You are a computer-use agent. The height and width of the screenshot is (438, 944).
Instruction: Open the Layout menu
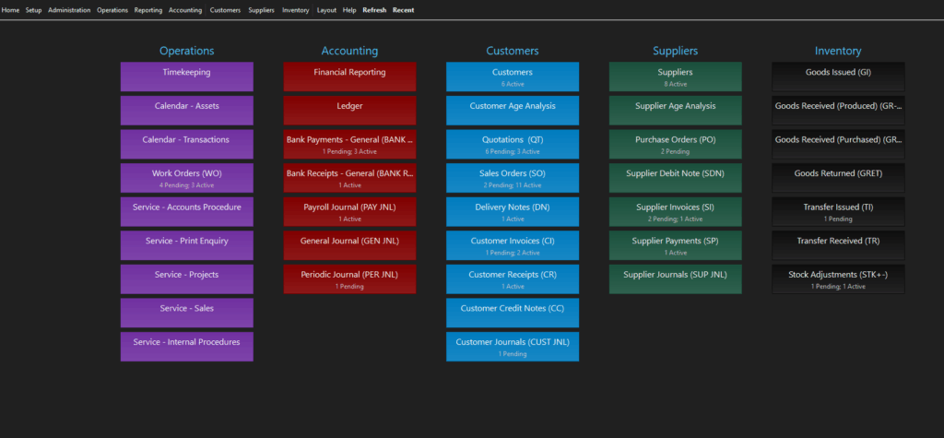click(326, 10)
